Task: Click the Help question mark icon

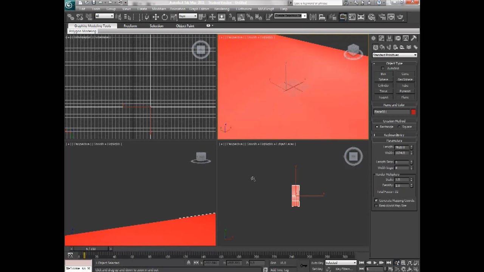Action: pos(379,3)
